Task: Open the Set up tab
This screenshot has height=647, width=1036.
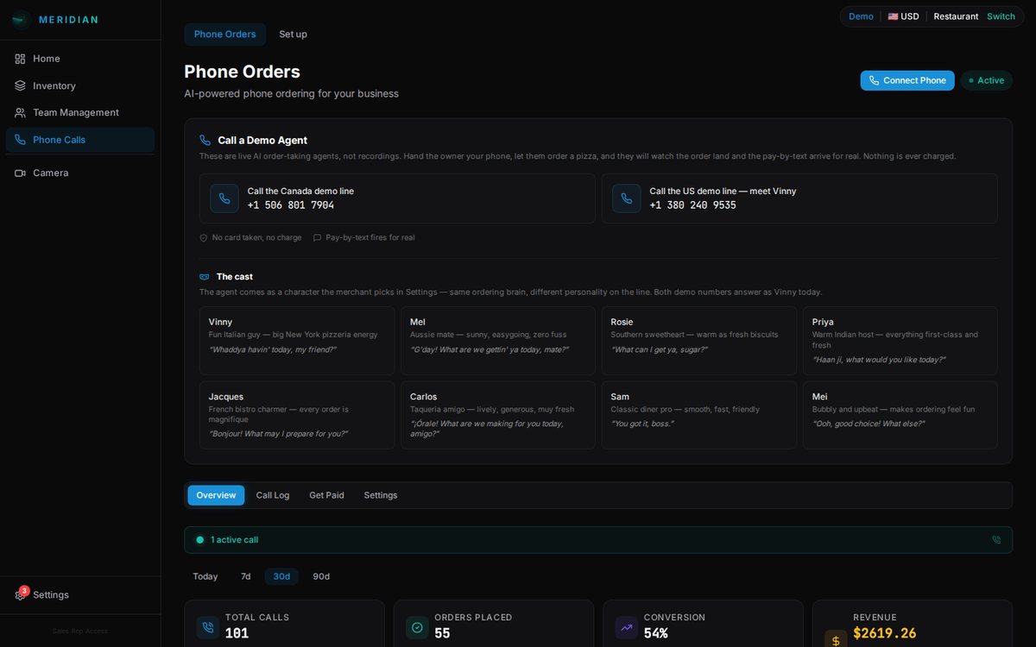Action: [293, 35]
